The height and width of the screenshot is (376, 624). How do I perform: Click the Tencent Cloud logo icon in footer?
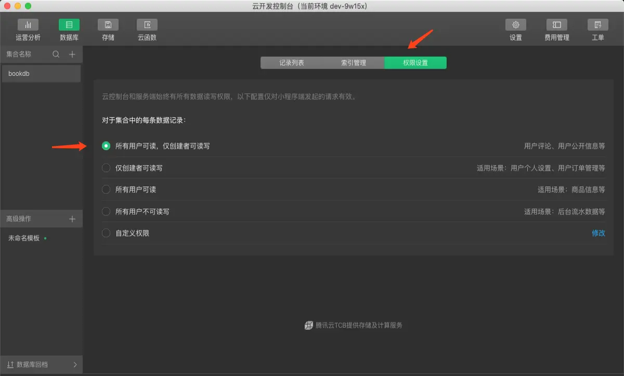[x=309, y=325]
